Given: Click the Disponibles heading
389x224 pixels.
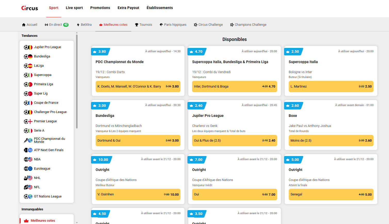Looking at the screenshot, I should [x=235, y=39].
